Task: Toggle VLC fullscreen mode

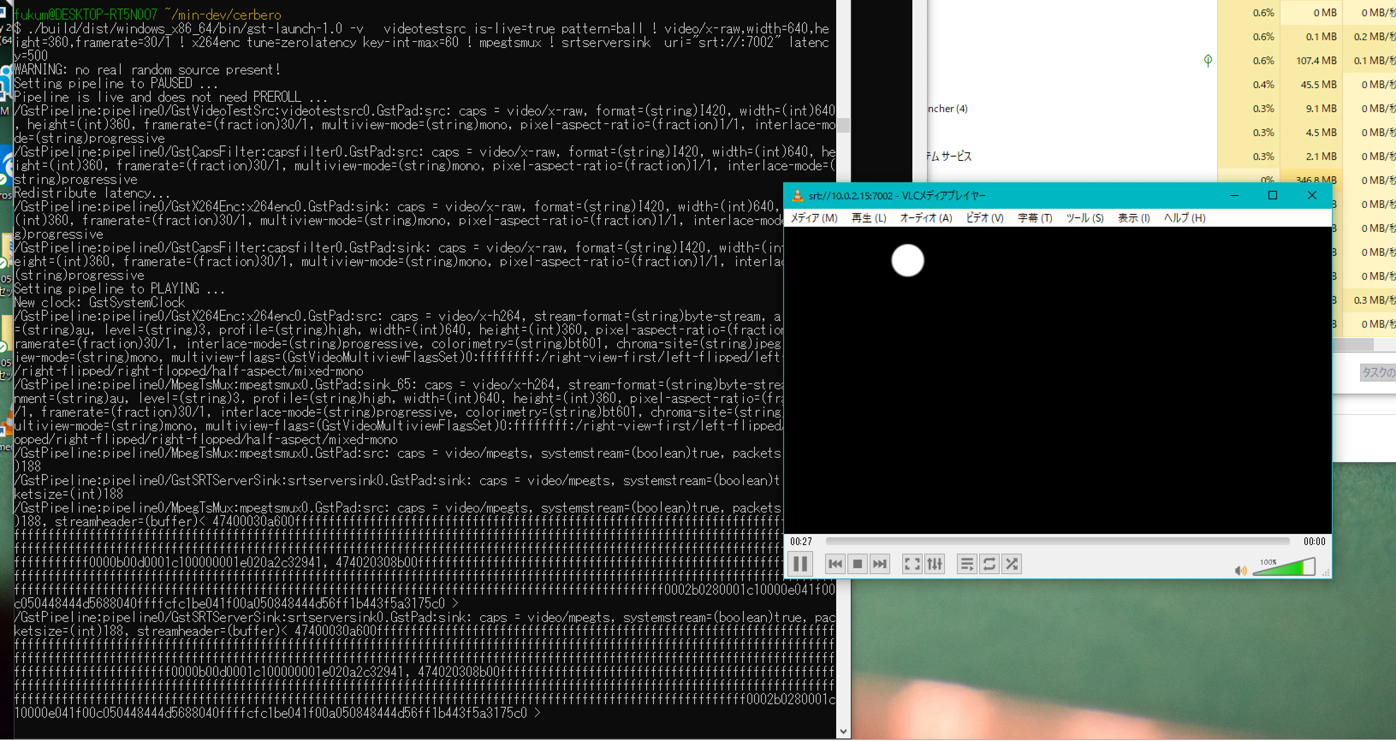Action: point(912,564)
